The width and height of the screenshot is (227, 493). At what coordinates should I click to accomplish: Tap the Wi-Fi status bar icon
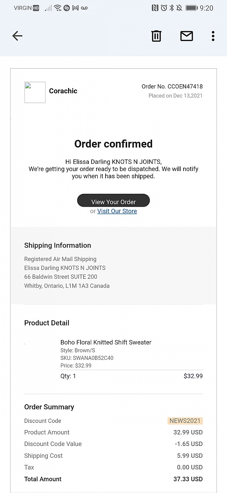pos(58,8)
